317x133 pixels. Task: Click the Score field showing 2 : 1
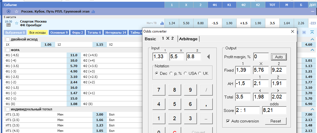tap(248, 110)
